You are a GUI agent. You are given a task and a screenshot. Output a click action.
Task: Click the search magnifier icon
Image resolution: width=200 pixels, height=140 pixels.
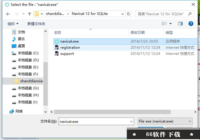[190, 14]
